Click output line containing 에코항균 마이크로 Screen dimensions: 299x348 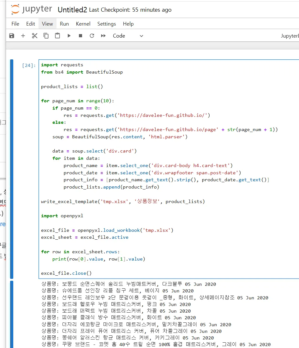pyautogui.click(x=136, y=325)
